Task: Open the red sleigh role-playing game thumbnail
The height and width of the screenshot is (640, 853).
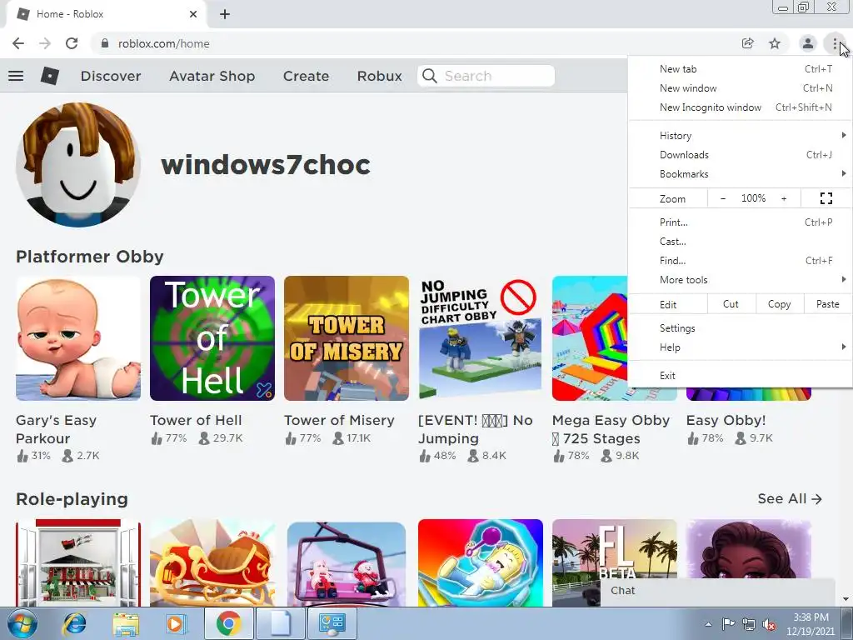Action: pyautogui.click(x=212, y=562)
